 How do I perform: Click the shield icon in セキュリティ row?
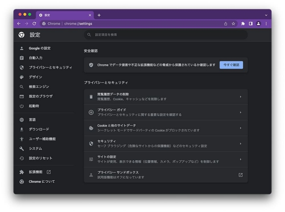point(91,144)
